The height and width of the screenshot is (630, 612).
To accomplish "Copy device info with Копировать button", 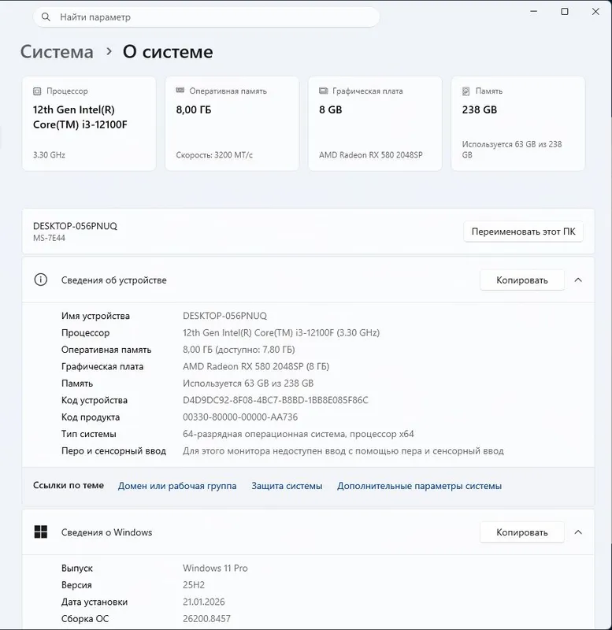I will coord(522,280).
